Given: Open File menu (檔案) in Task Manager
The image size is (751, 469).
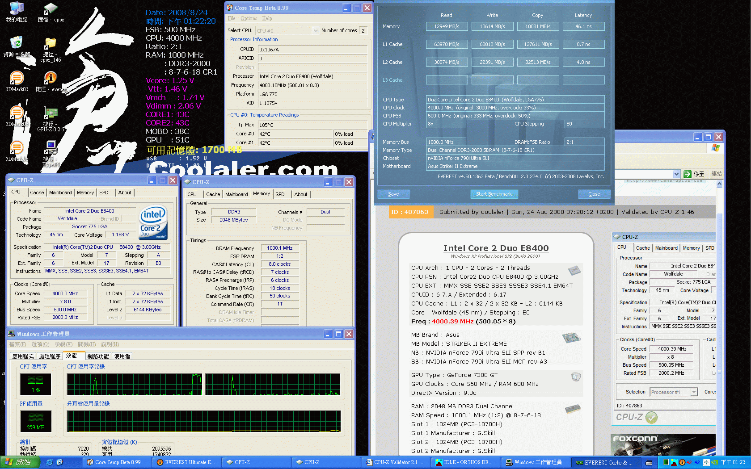Looking at the screenshot, I should pyautogui.click(x=17, y=344).
